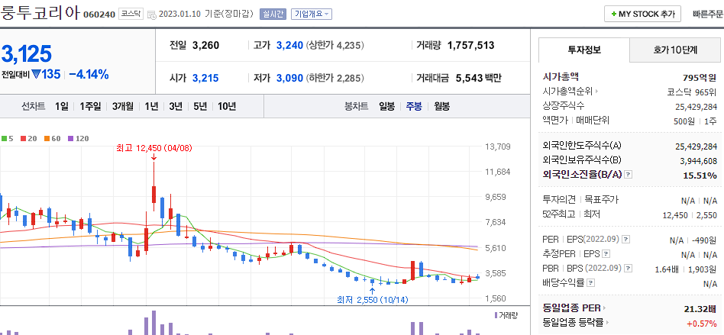724x335 pixels.
Task: Select the 10년 line chart period
Action: point(227,107)
